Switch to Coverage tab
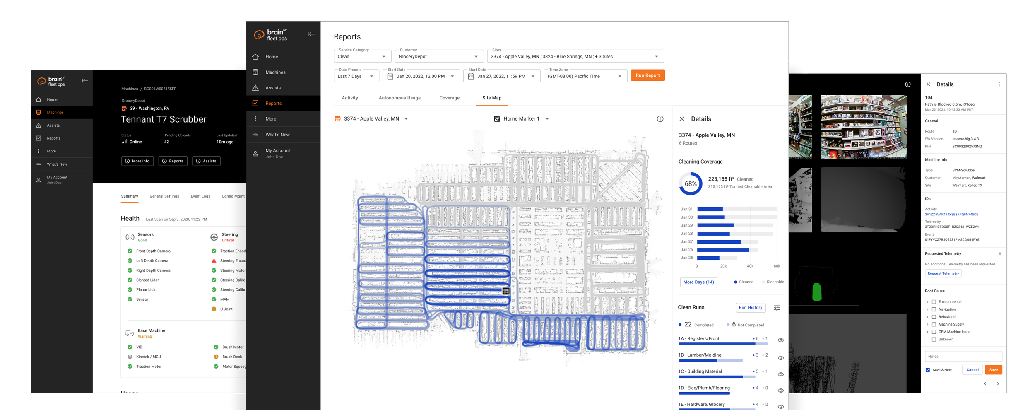 pos(449,98)
